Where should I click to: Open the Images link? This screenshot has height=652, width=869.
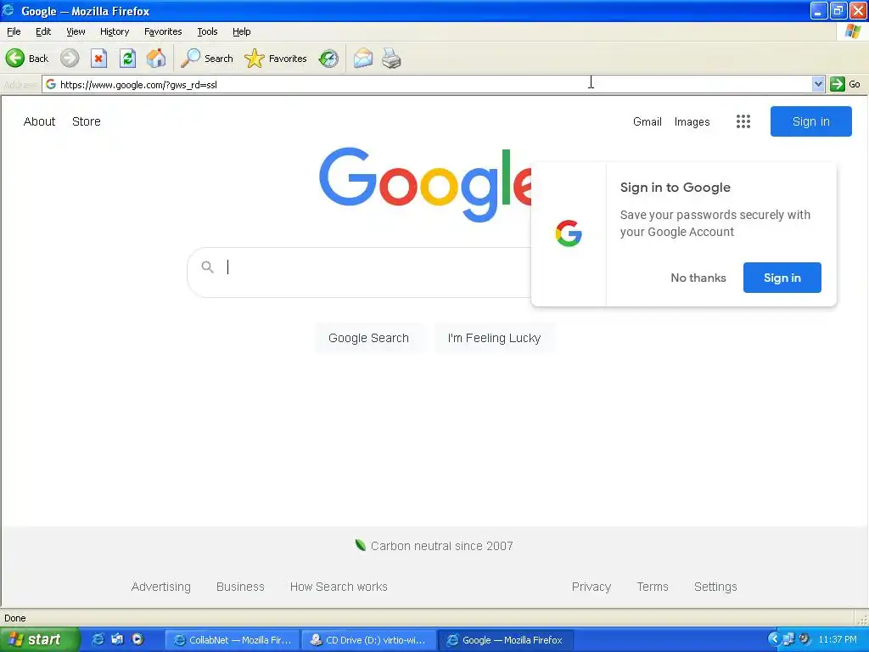pos(692,121)
